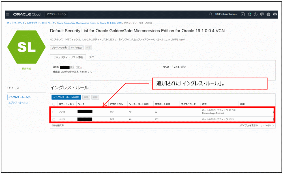Image resolution: width=283 pixels, height=174 pixels.
Task: Click the タイプとコード column header
Action: (188, 104)
